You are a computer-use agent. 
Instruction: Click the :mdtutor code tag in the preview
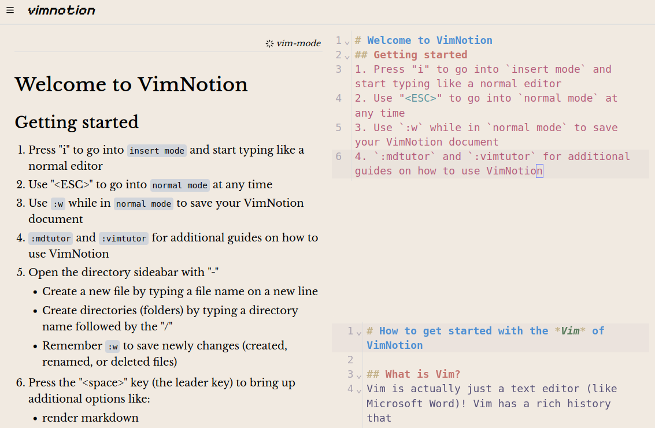click(x=51, y=238)
